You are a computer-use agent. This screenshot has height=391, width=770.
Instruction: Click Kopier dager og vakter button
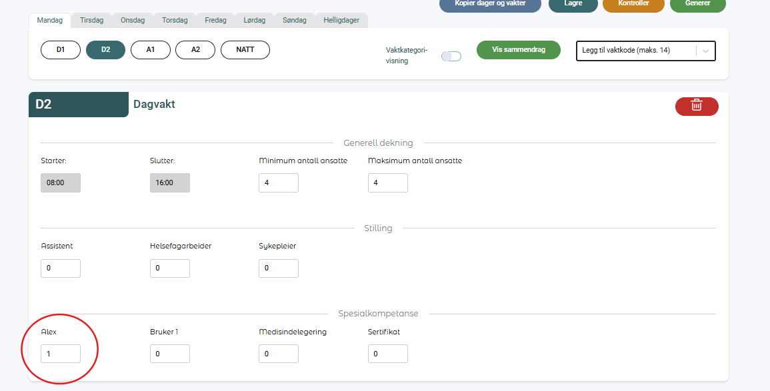click(490, 4)
